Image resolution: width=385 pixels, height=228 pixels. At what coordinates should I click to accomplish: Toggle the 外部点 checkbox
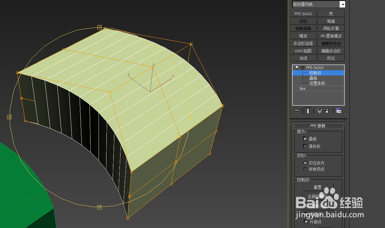pos(306,221)
